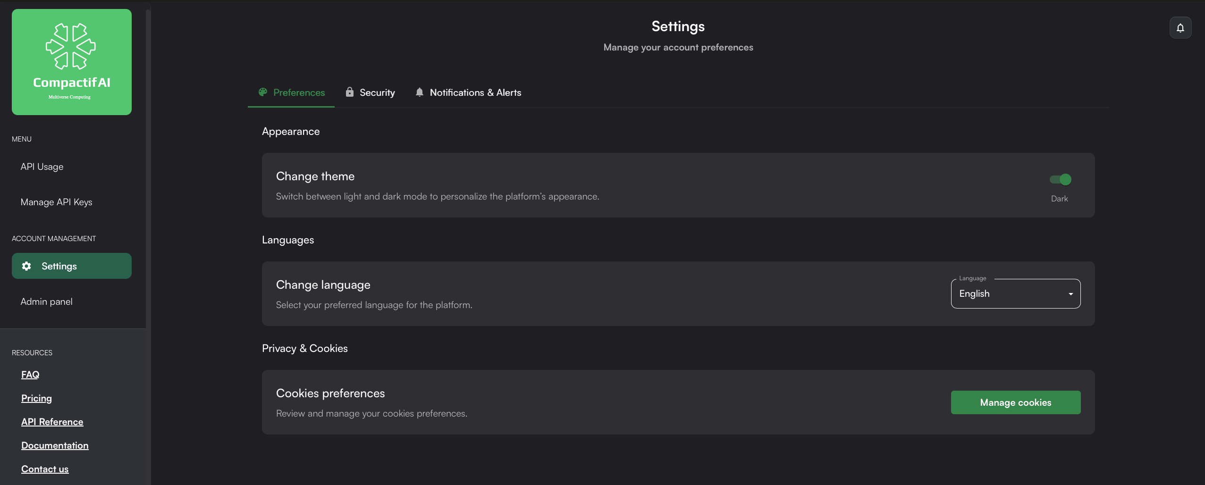Click the Contact us link
Screen dimensions: 1205x485
pyautogui.click(x=45, y=469)
